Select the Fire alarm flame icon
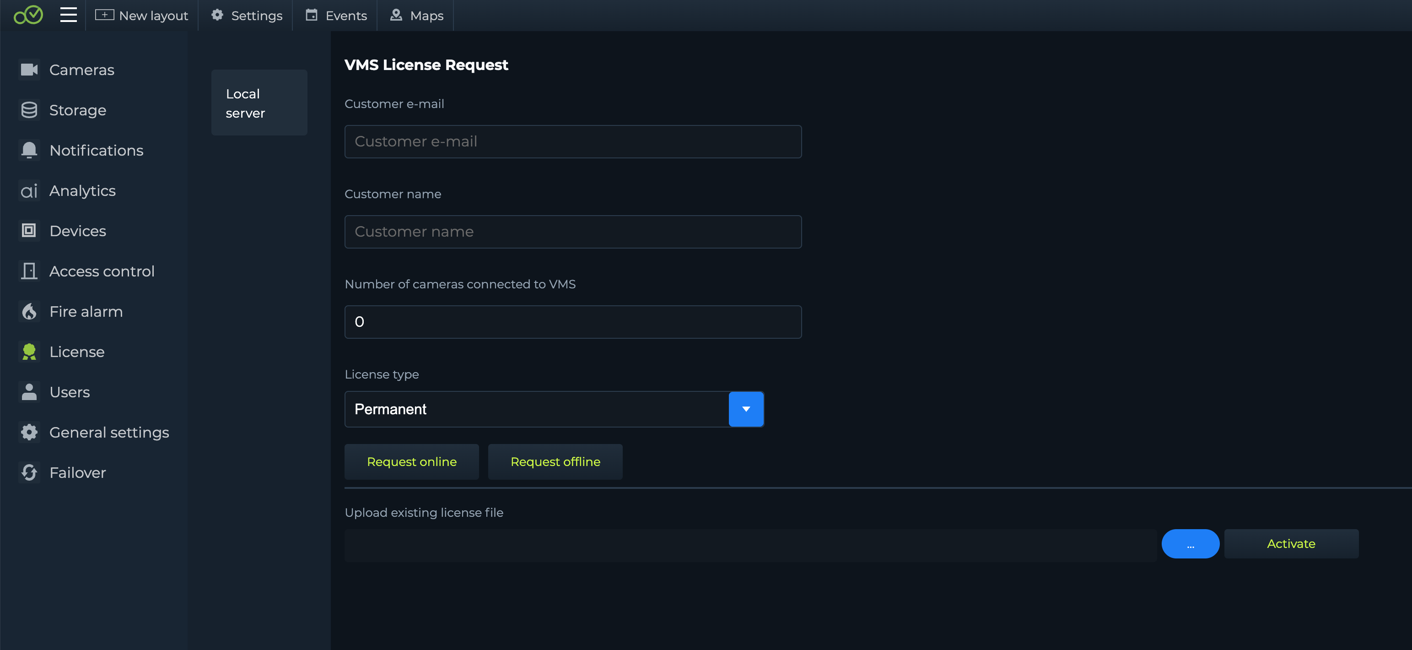Image resolution: width=1412 pixels, height=650 pixels. 29,312
